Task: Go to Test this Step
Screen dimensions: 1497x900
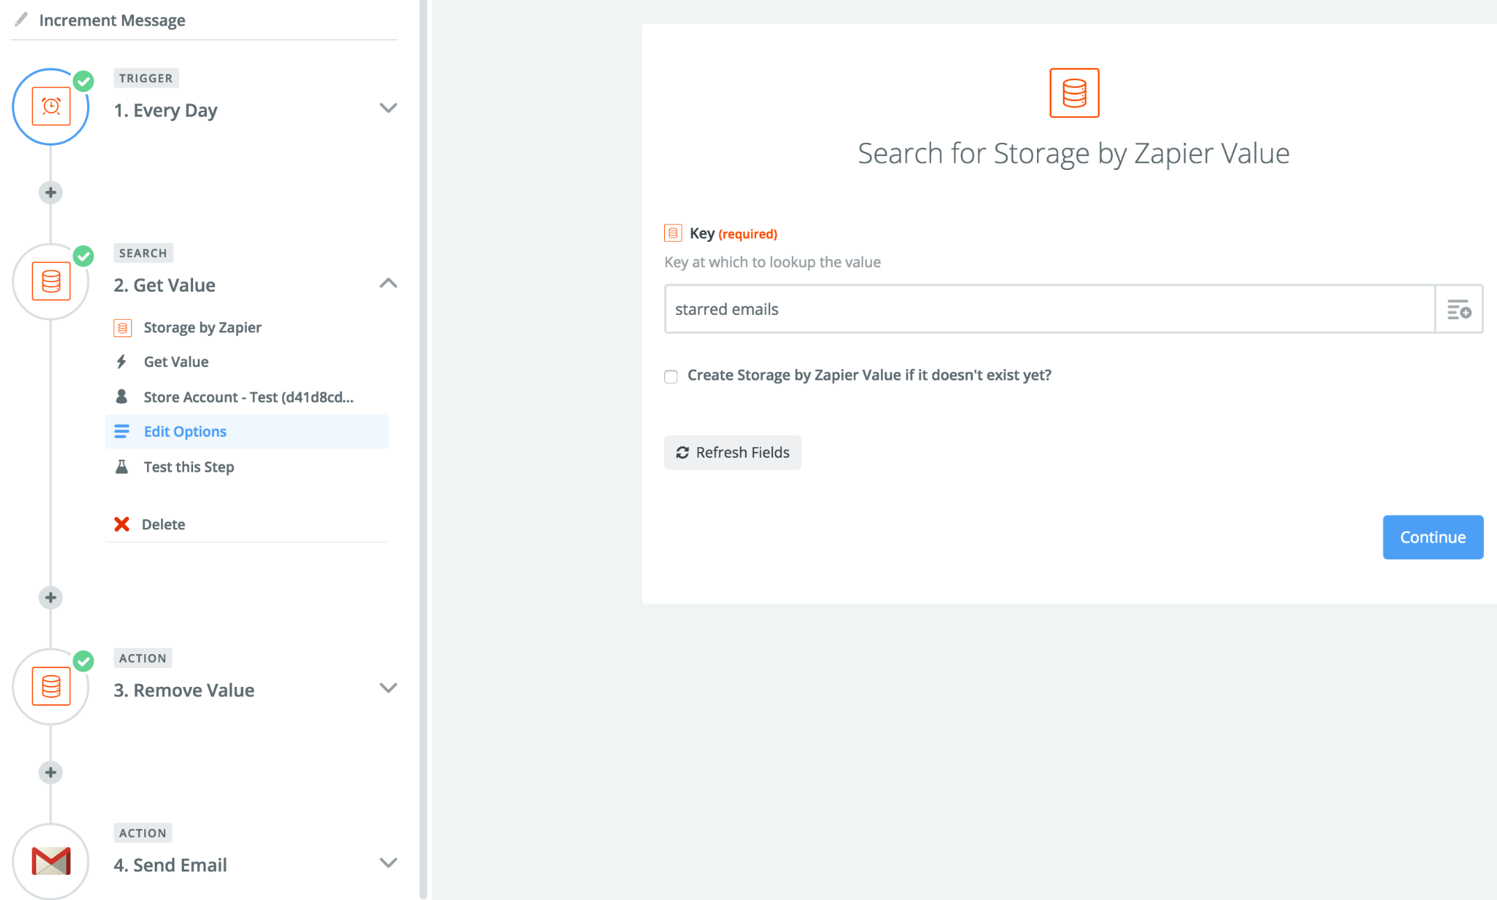Action: 247,467
